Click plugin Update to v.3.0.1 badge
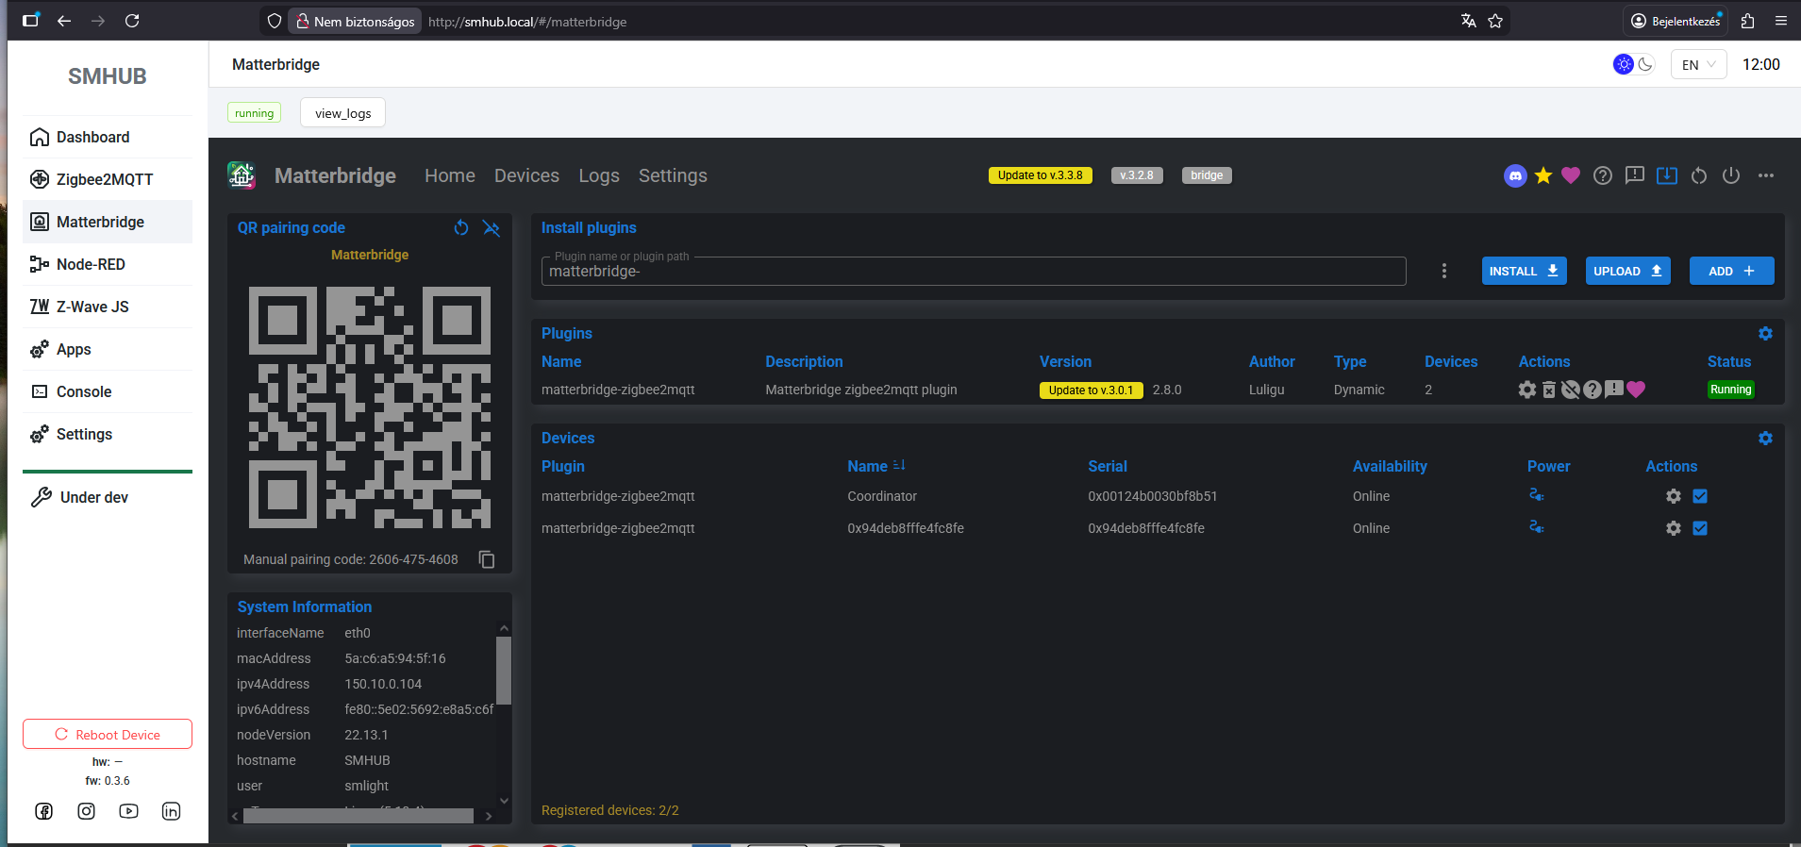The image size is (1801, 847). [1091, 390]
